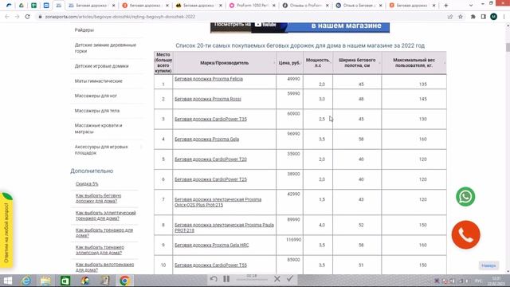The height and width of the screenshot is (287, 510).
Task: Open Chrome side panel icon
Action: click(x=484, y=17)
